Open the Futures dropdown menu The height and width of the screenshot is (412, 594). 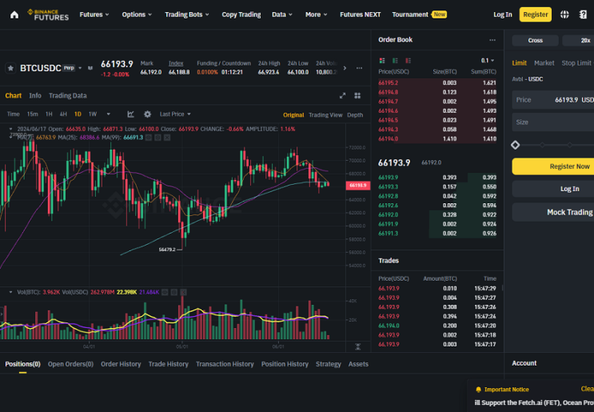point(94,14)
